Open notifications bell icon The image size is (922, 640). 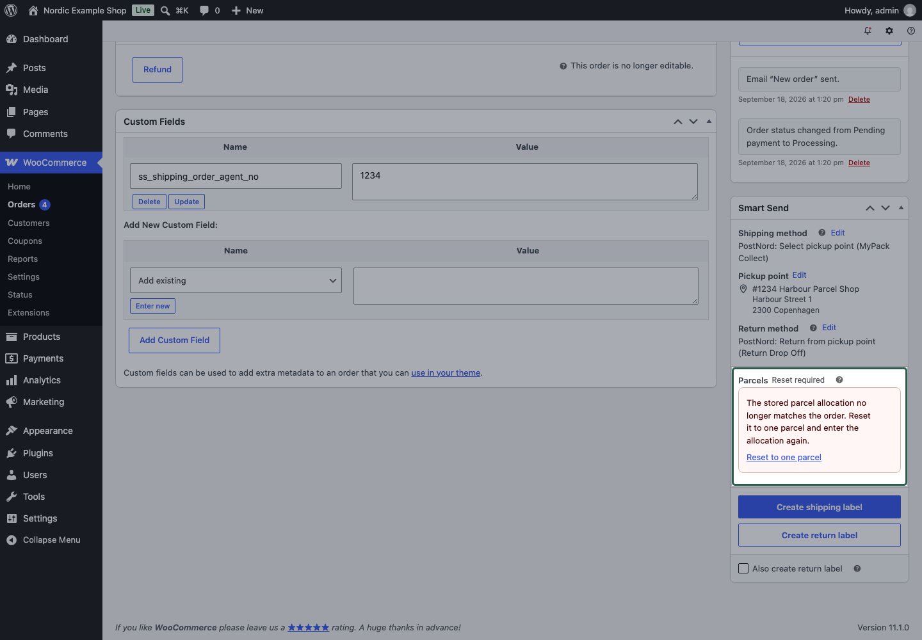pyautogui.click(x=868, y=31)
